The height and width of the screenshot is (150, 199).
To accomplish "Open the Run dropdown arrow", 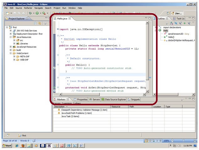I will (40, 13).
